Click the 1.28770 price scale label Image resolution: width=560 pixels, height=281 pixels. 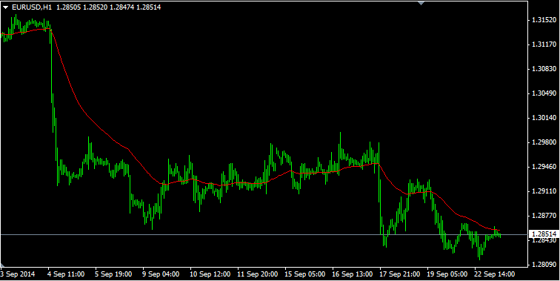544,216
